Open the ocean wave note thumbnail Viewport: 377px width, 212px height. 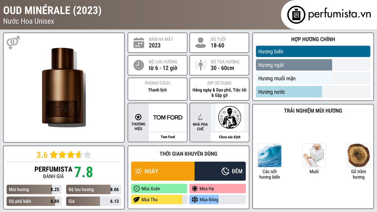click(269, 155)
